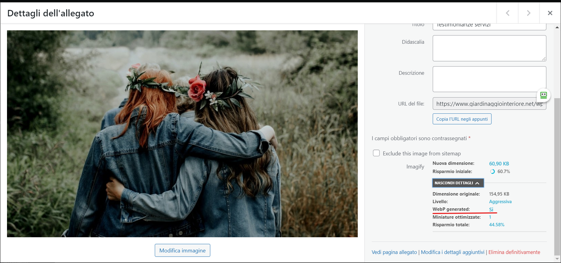Click the Descrizione label
This screenshot has height=263, width=561.
tap(411, 73)
